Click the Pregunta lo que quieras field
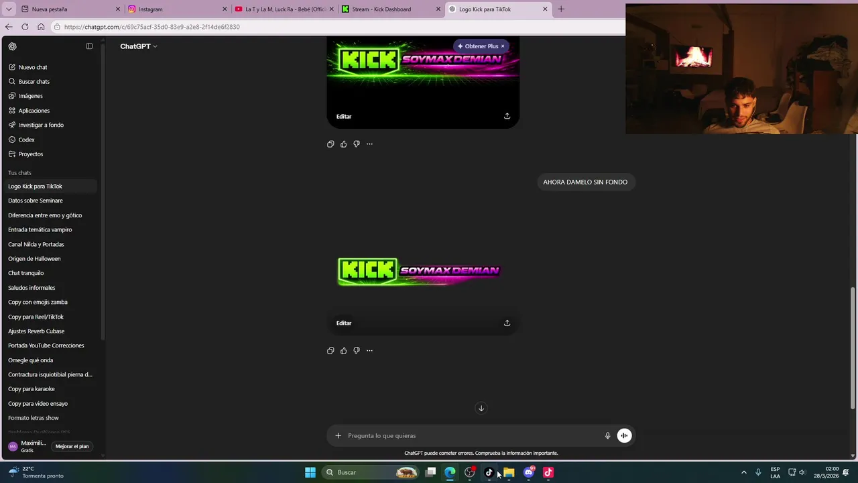 tap(473, 435)
